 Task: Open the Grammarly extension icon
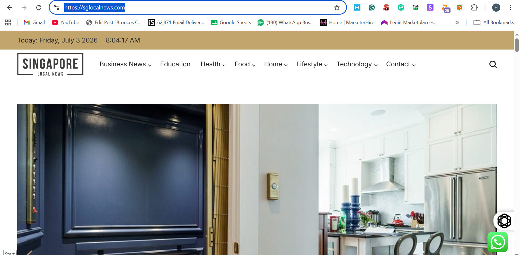[372, 8]
